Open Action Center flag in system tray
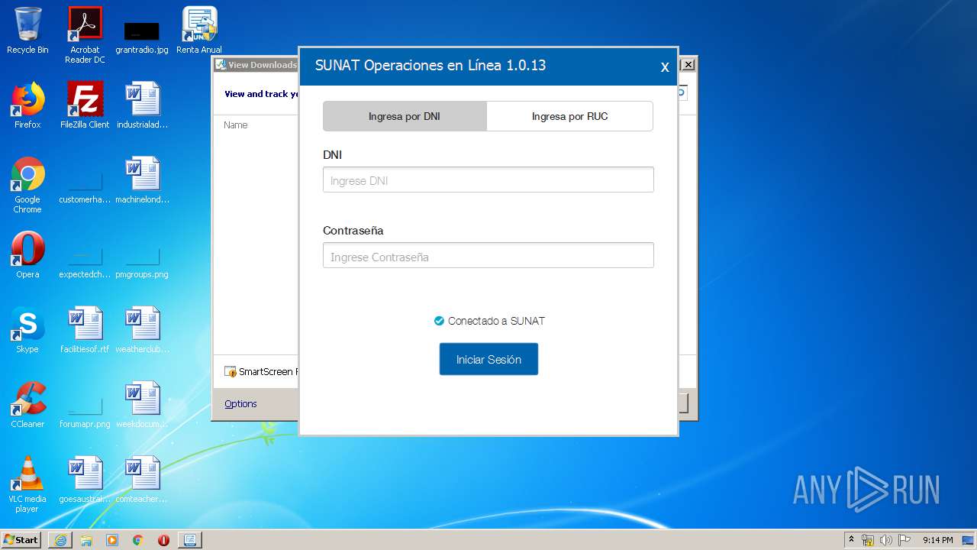The height and width of the screenshot is (550, 977). point(904,540)
